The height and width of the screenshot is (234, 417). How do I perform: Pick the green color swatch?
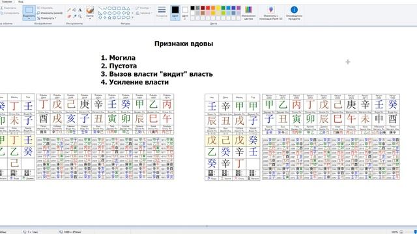point(223,8)
